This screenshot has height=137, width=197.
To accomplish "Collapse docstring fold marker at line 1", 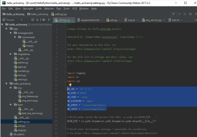I will pos(66,25).
